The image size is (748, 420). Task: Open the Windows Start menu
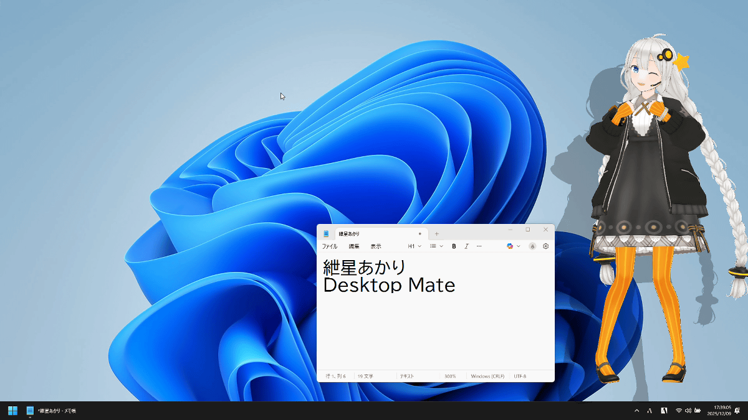[x=12, y=411]
